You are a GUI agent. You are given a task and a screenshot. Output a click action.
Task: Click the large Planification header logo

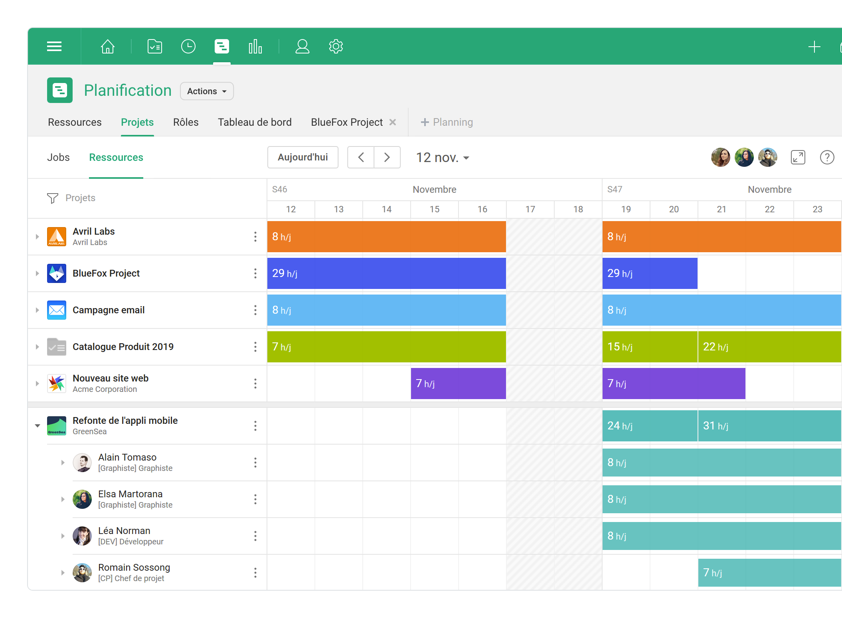[x=60, y=90]
